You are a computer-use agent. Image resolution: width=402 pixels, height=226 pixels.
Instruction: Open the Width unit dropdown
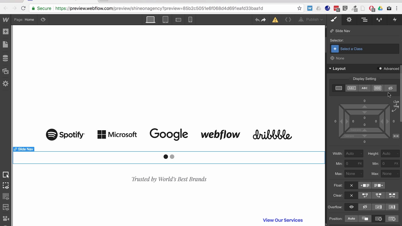(361, 153)
